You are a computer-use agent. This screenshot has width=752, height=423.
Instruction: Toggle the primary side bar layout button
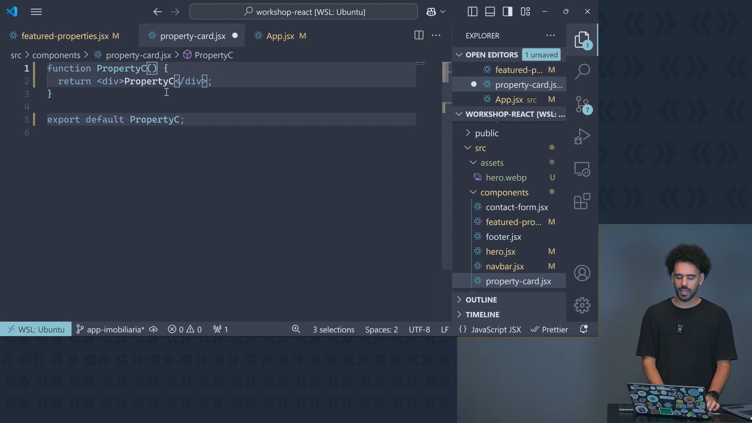tap(472, 12)
